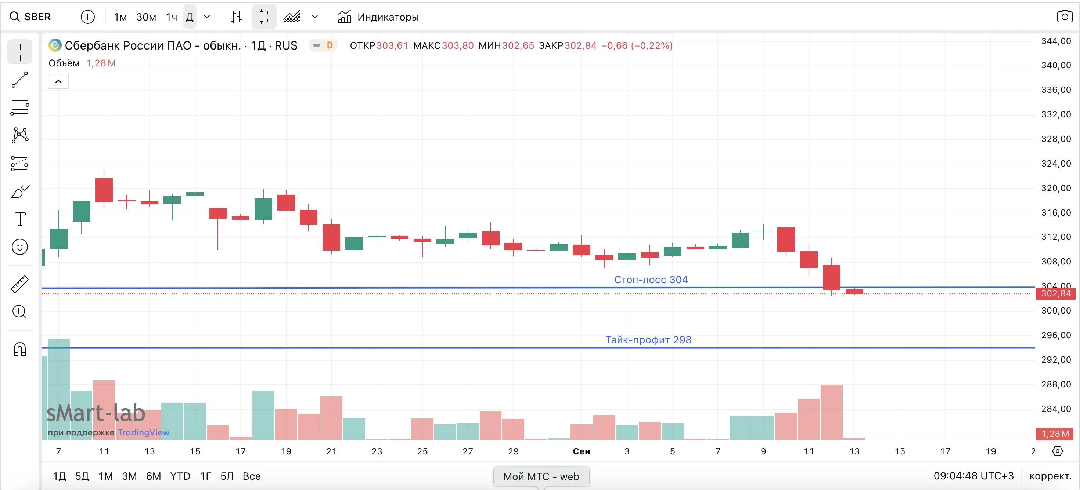Select the 1Г date range

[x=205, y=476]
